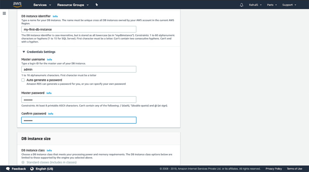Focus the Confirm password field

[x=79, y=120]
